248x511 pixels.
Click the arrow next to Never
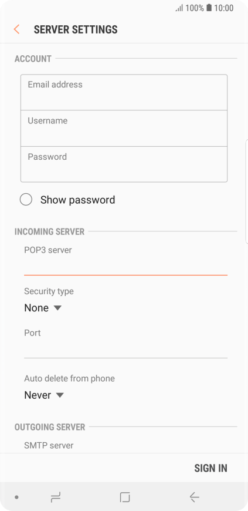click(x=60, y=395)
